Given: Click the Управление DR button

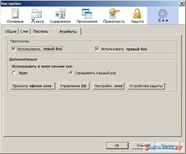Looking at the screenshot, I should pyautogui.click(x=74, y=86).
